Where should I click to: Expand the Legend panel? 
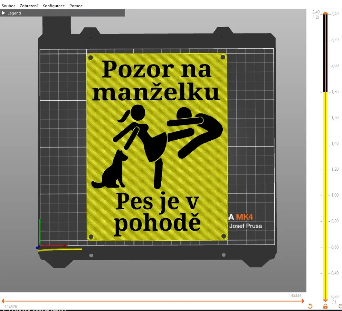[x=14, y=13]
